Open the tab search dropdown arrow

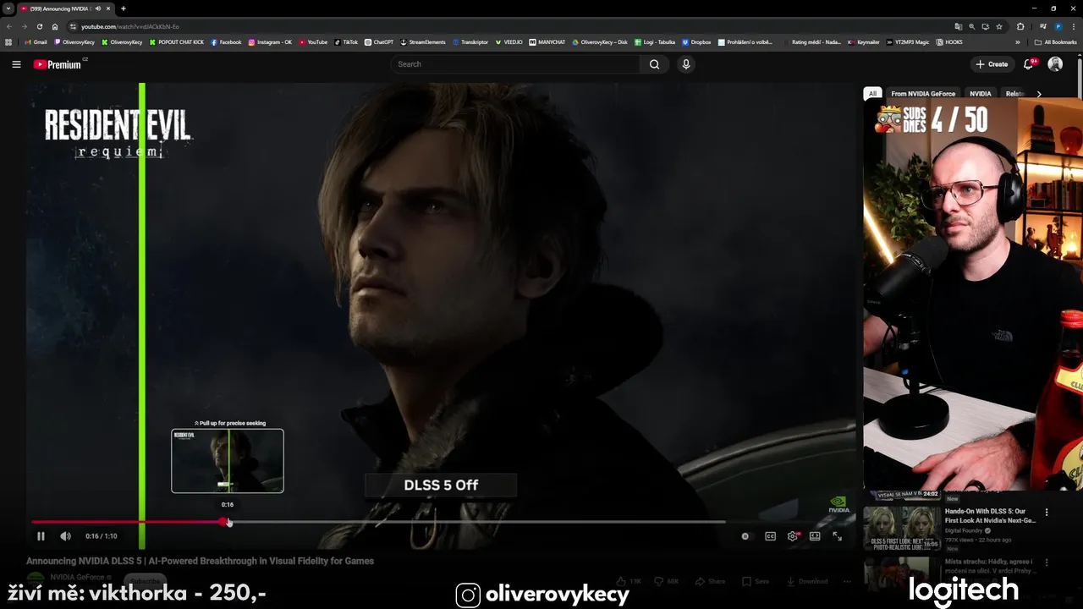pyautogui.click(x=8, y=8)
